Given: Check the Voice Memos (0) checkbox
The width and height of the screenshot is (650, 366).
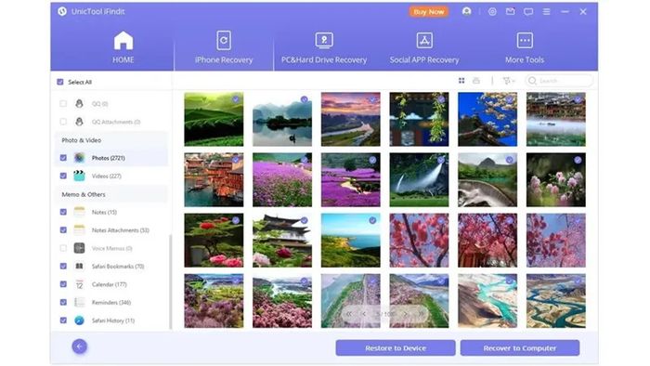Looking at the screenshot, I should point(63,248).
